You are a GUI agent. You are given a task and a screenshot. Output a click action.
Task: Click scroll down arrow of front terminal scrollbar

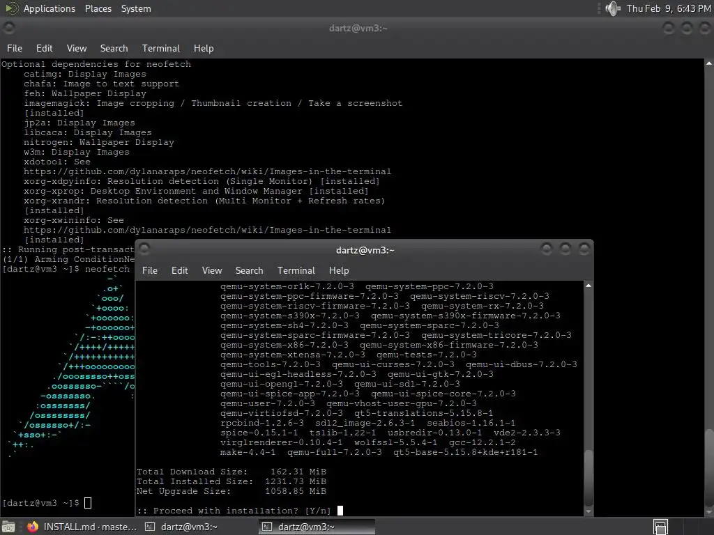click(x=588, y=511)
